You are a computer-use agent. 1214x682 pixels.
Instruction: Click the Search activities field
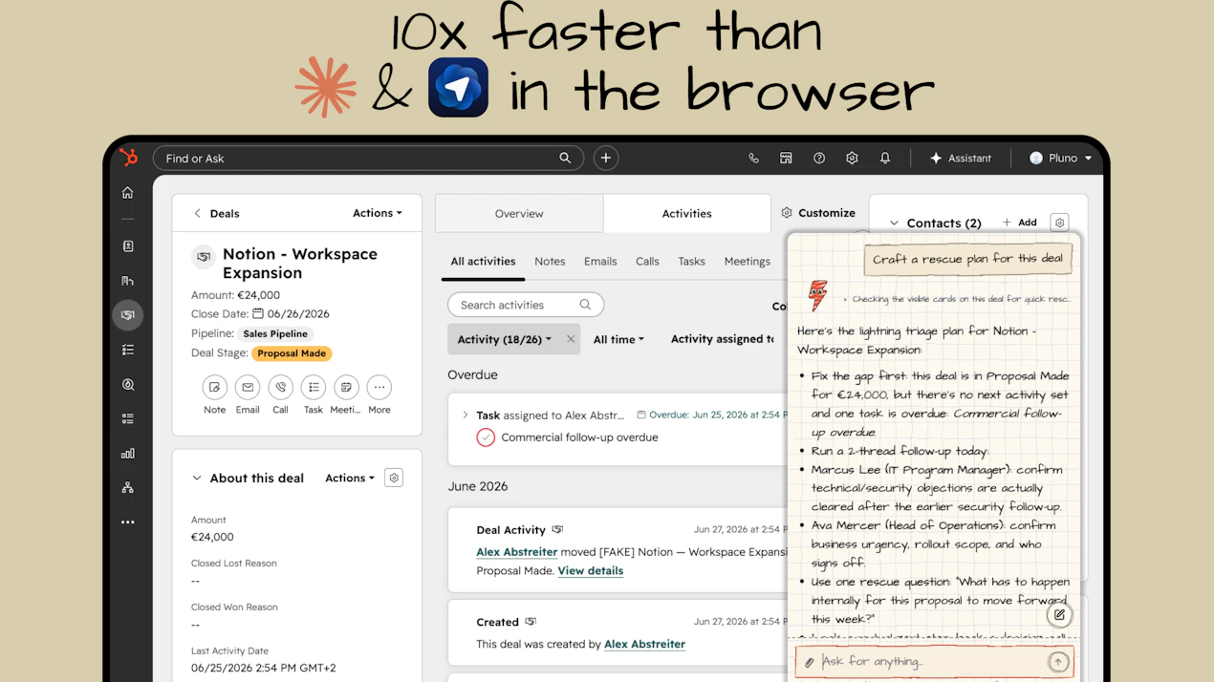526,305
